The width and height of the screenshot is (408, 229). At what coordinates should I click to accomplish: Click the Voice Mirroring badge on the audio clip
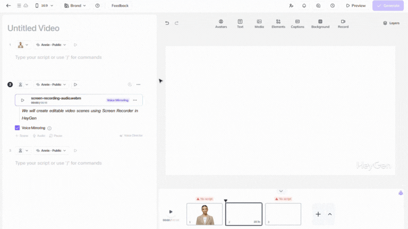click(117, 100)
